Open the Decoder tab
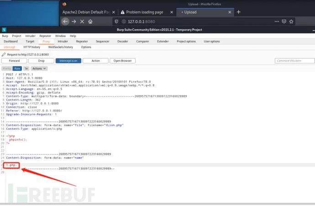 (x=122, y=42)
